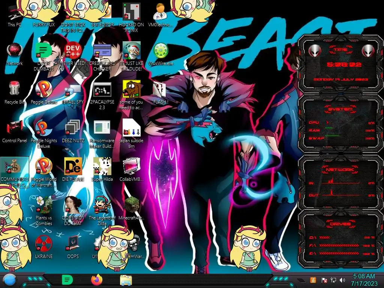The width and height of the screenshot is (384, 288).
Task: Launch The Legend of Zilda
Action: (x=102, y=211)
